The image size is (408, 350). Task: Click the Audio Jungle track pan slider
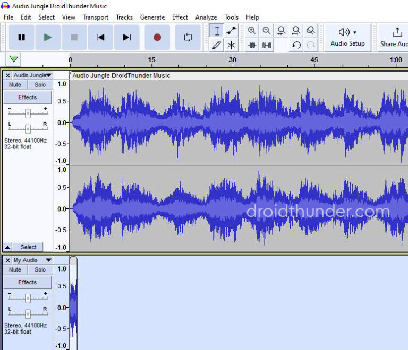[28, 129]
